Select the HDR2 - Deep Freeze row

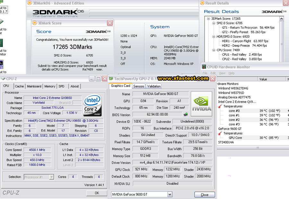pos(244,46)
